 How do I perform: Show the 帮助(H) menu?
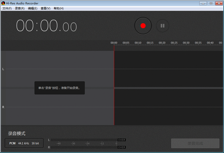pyautogui.click(x=59, y=8)
